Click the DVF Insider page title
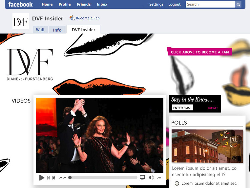This screenshot has height=188, width=250. (48, 18)
